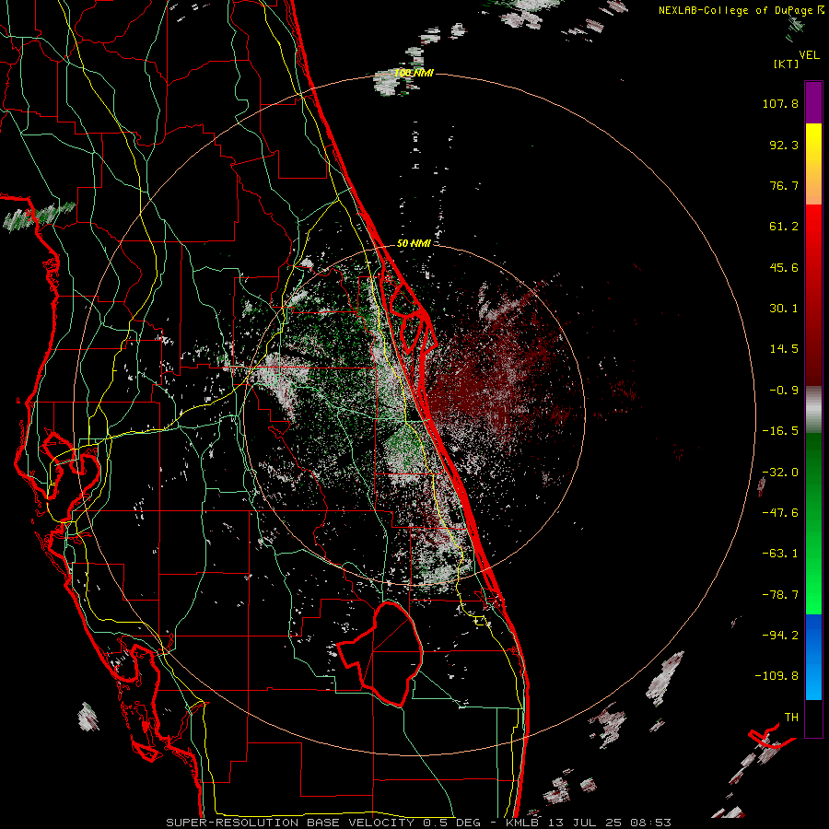
Task: Click the purple top segment of color bar
Action: [813, 102]
